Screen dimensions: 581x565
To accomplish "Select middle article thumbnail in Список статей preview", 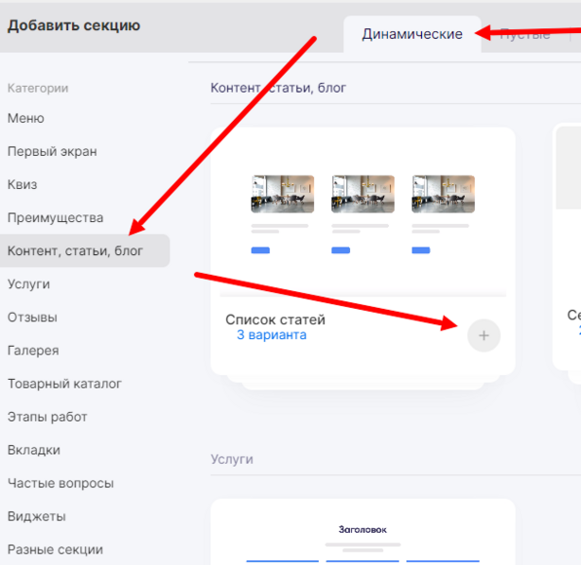I will (363, 194).
